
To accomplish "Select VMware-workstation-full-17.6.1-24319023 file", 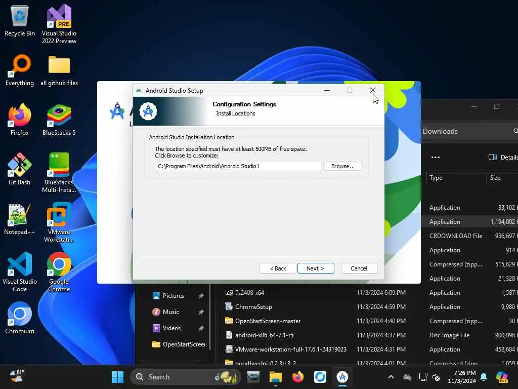I will [290, 349].
